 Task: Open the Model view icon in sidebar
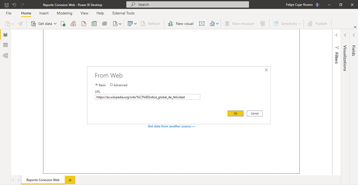click(5, 56)
